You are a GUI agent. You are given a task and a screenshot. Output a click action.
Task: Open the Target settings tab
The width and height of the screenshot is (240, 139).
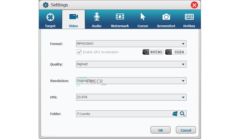(x=50, y=20)
